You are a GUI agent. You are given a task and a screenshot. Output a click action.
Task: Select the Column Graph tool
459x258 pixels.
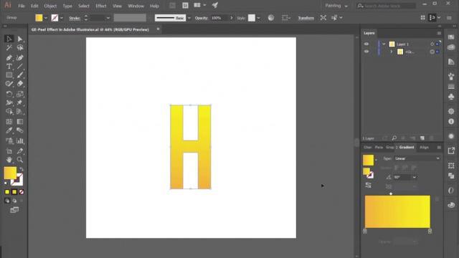pyautogui.click(x=19, y=140)
